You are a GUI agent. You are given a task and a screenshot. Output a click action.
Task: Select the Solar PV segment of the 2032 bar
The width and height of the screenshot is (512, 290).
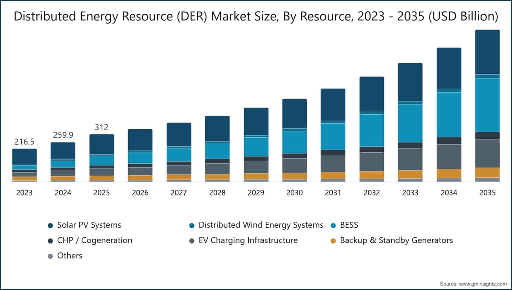372,94
